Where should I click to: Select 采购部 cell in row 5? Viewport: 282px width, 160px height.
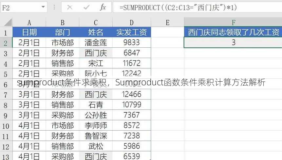click(63, 73)
